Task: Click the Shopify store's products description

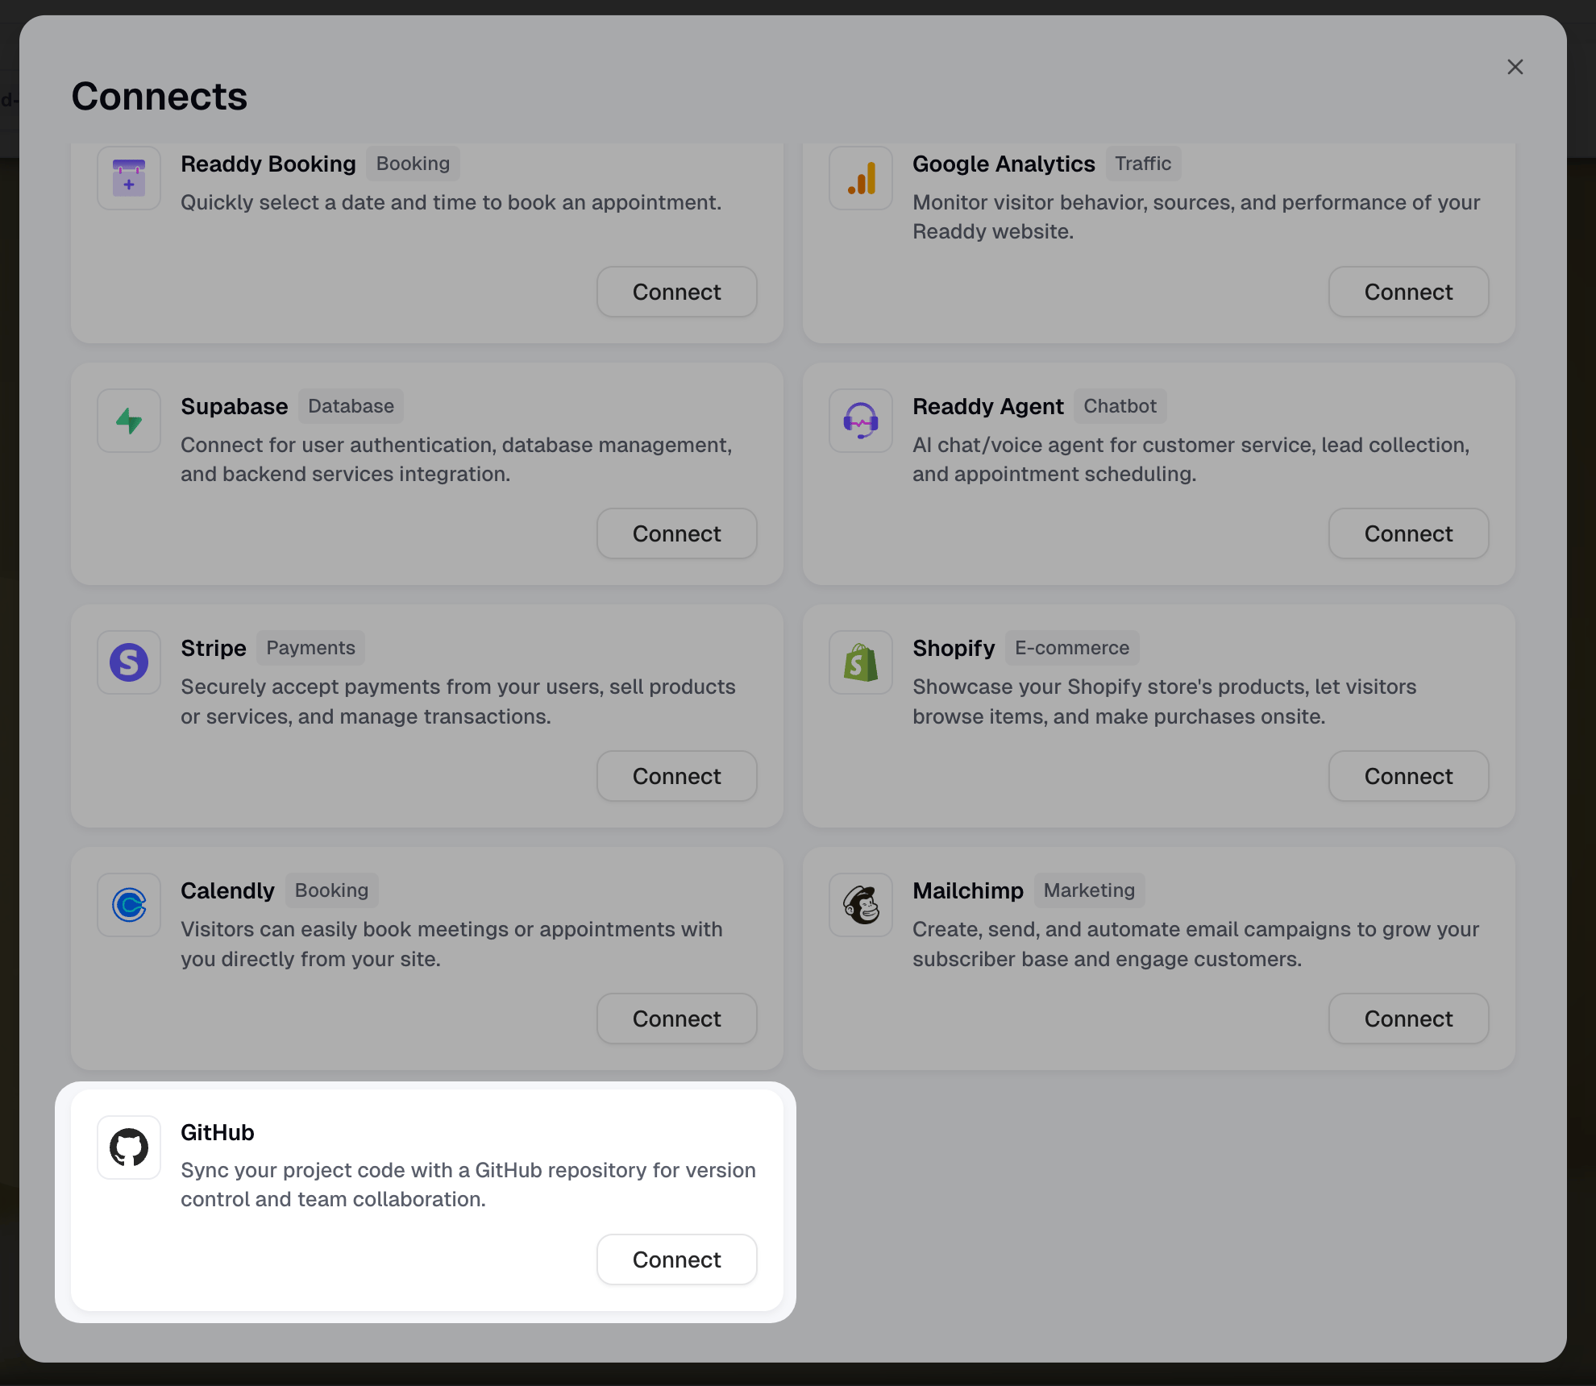Action: pyautogui.click(x=1164, y=702)
